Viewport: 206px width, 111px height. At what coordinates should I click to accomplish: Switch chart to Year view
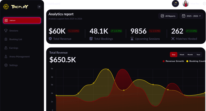(198, 55)
